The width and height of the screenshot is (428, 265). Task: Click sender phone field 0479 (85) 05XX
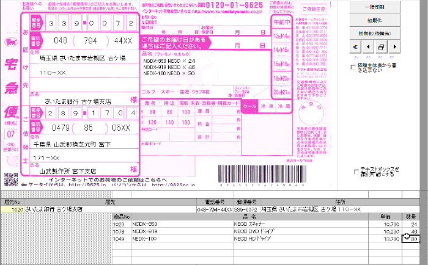(x=91, y=128)
